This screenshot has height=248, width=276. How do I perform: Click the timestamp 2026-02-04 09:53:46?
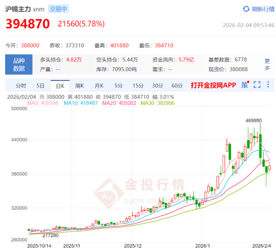(x=248, y=25)
